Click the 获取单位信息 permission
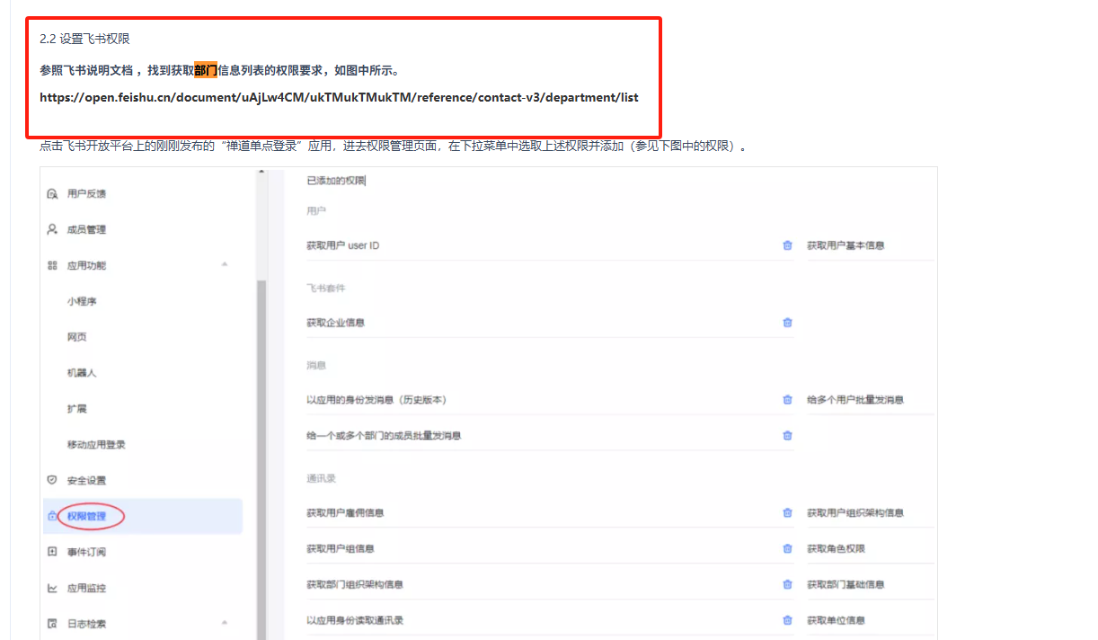The height and width of the screenshot is (640, 1098). coord(836,620)
